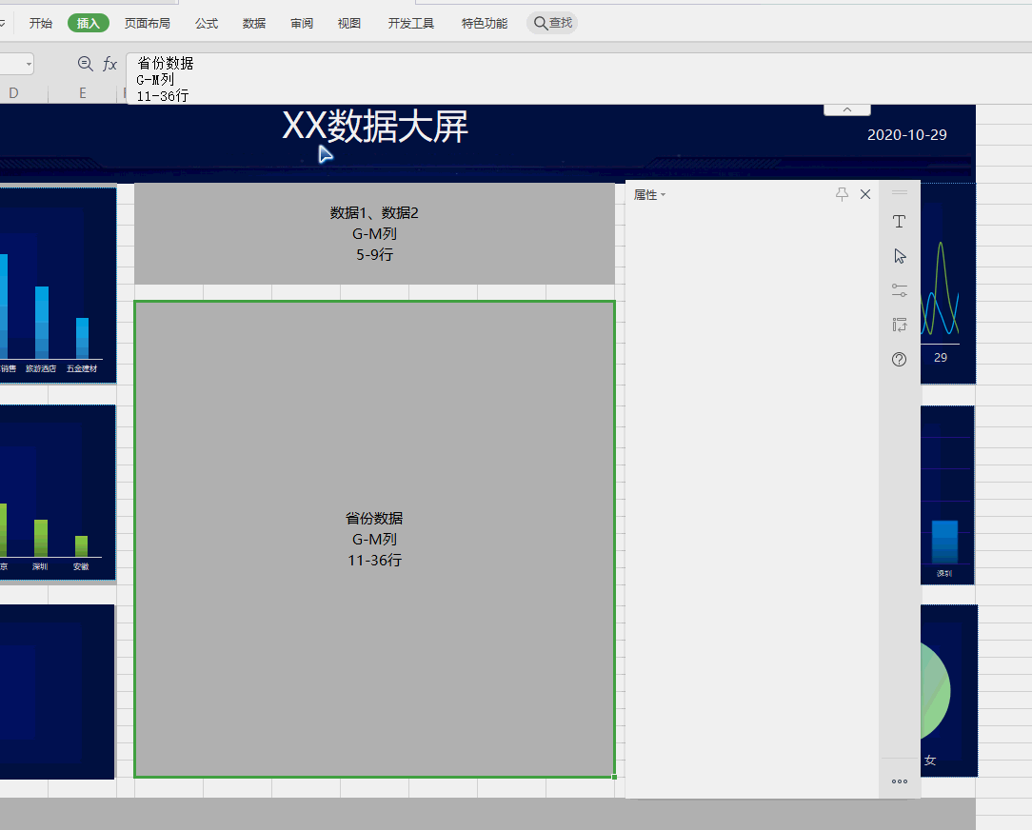1032x830 pixels.
Task: Click the 查找 search button
Action: [552, 23]
